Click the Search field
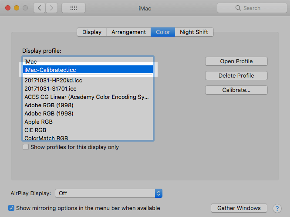The height and width of the screenshot is (217, 290). pyautogui.click(x=252, y=8)
